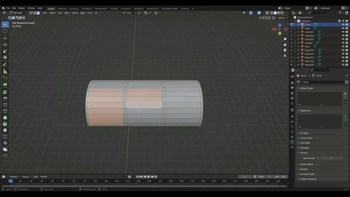Image resolution: width=350 pixels, height=197 pixels.
Task: Switch to the UV Editing workspace tab
Action: pos(86,9)
